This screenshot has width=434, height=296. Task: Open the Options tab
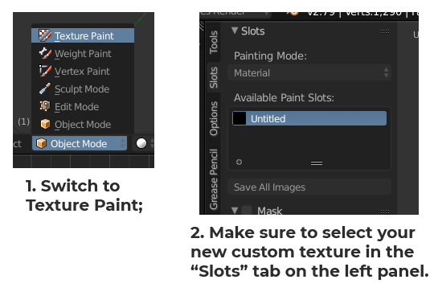[x=214, y=118]
